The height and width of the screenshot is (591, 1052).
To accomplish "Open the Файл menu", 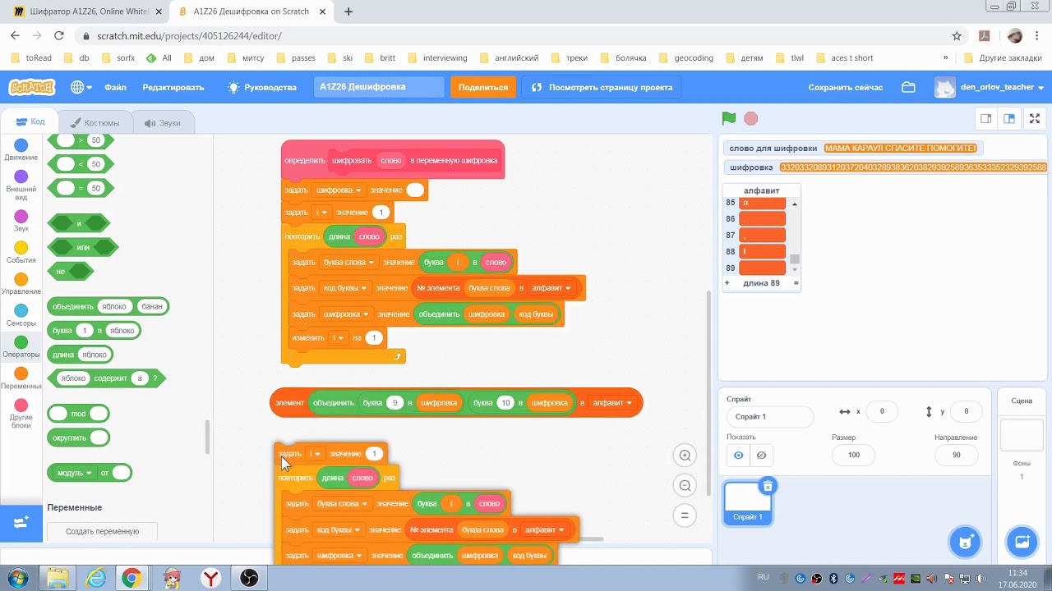I will tap(115, 87).
